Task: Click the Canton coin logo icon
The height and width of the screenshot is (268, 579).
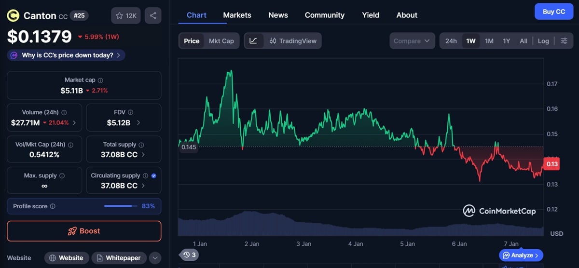Action: tap(13, 16)
